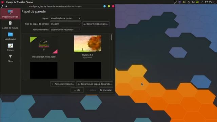
Task: Click the keep-on-all-desktops dot in titlebar
Action: (x=6, y=6)
